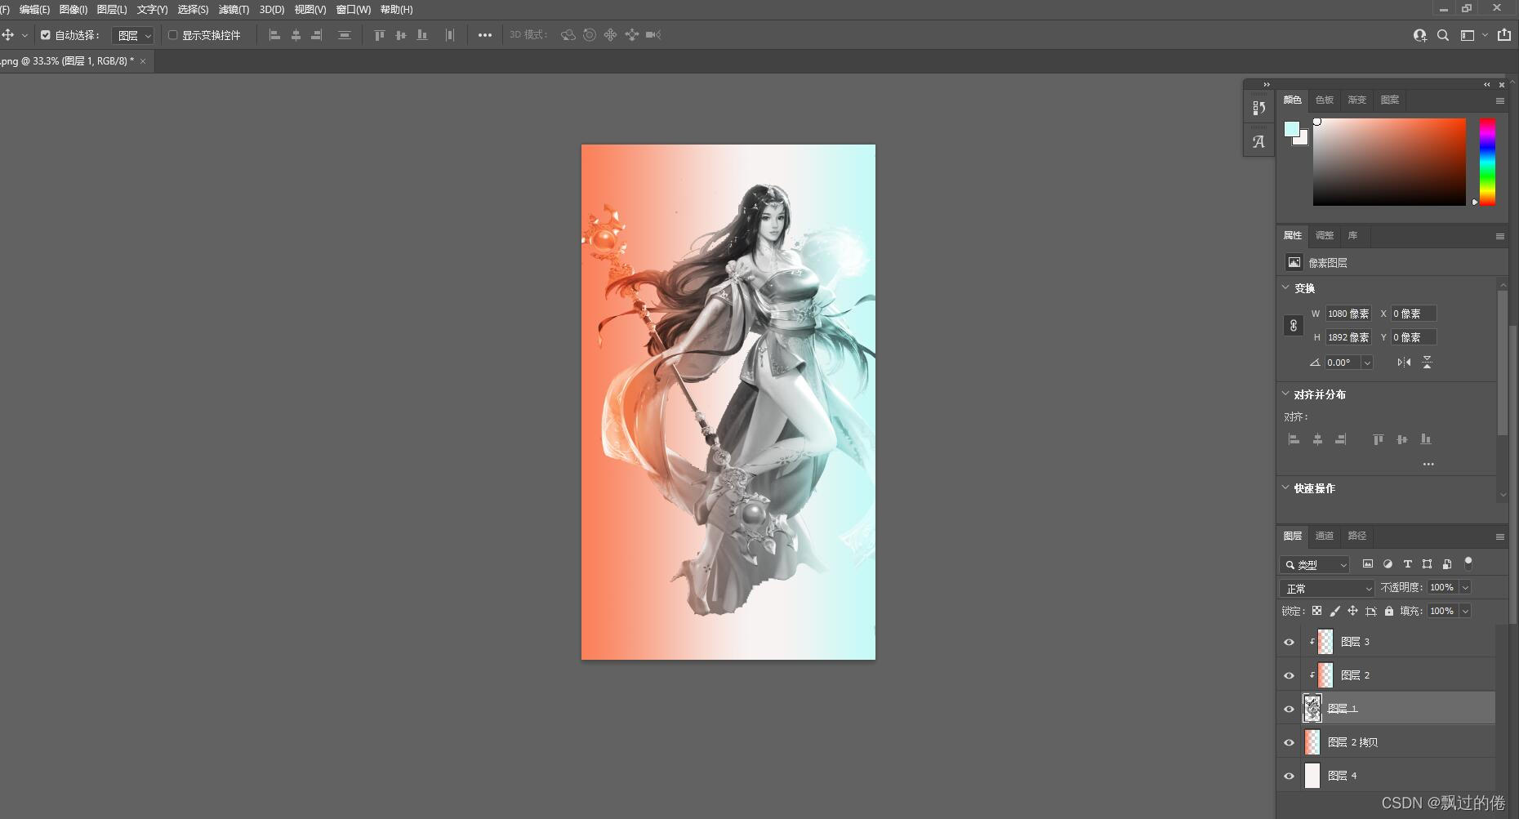This screenshot has height=819, width=1519.
Task: Collapse the 快速操作 section
Action: coord(1285,487)
